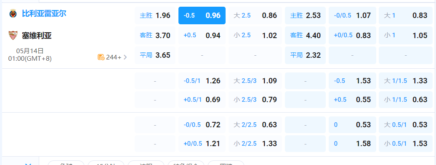Choose 小 1/1.5 at 0.63
The height and width of the screenshot is (165, 436).
(x=406, y=100)
